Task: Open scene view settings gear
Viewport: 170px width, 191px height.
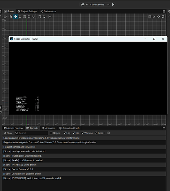Action: point(159,16)
